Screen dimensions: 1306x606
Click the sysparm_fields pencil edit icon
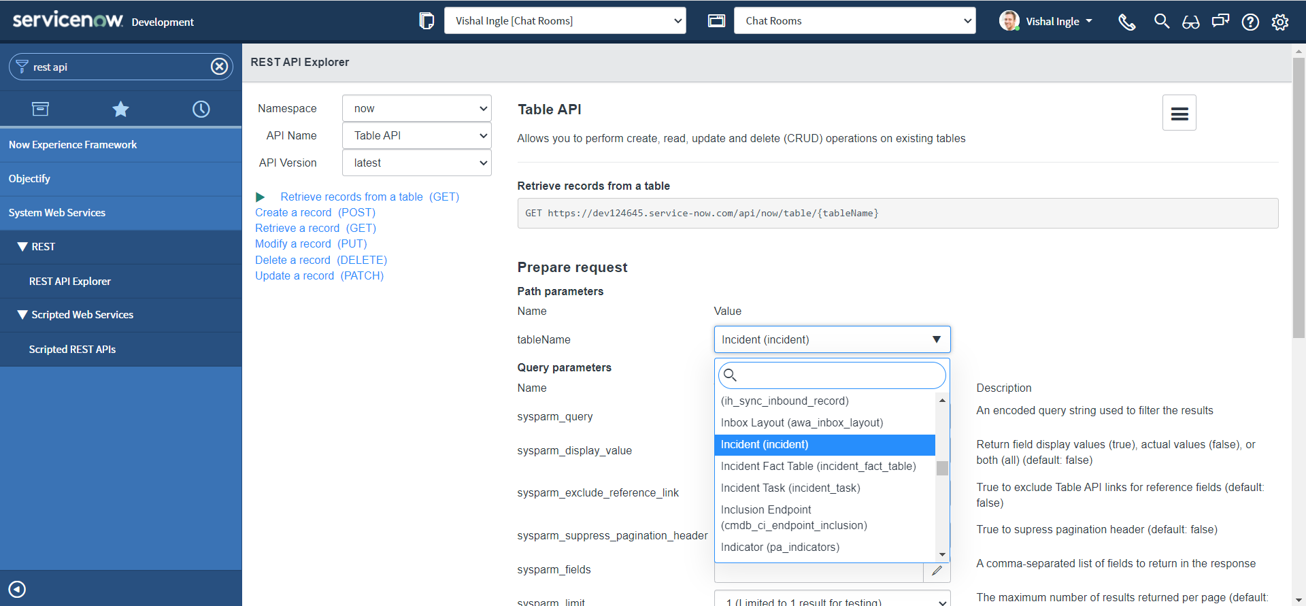tap(937, 571)
